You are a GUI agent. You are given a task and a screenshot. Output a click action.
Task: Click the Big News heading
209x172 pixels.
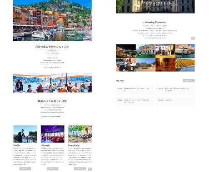coord(120,81)
